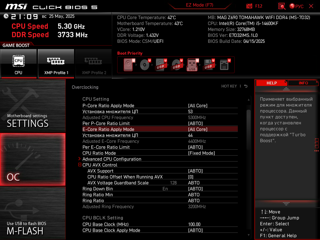This screenshot has width=320, height=240.
Task: Select the USB CD/DVD boot device icon
Action: [x=177, y=65]
